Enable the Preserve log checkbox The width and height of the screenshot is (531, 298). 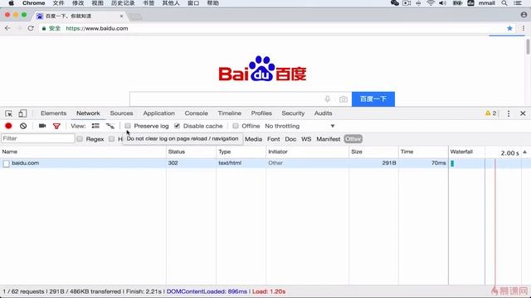click(x=128, y=126)
